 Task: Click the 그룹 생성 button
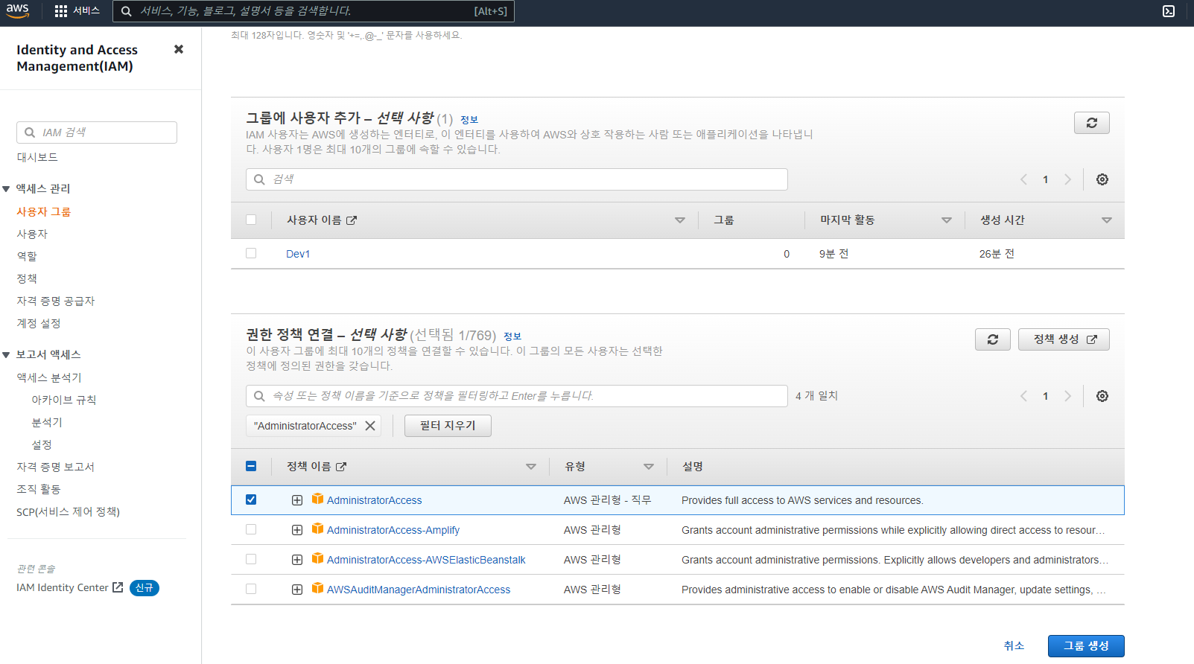pyautogui.click(x=1086, y=646)
